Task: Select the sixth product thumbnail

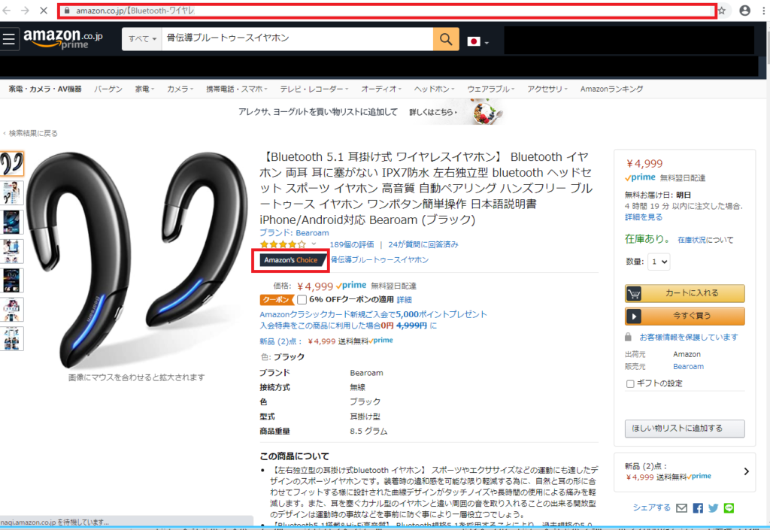Action: click(x=11, y=309)
